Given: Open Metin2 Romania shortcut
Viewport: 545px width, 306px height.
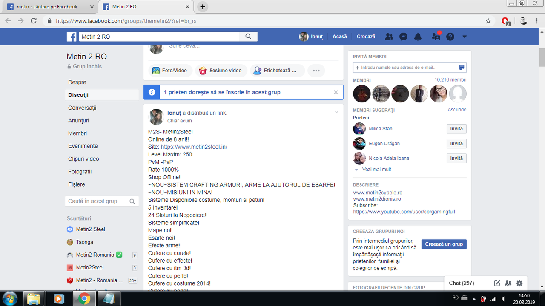Looking at the screenshot, I should point(95,255).
